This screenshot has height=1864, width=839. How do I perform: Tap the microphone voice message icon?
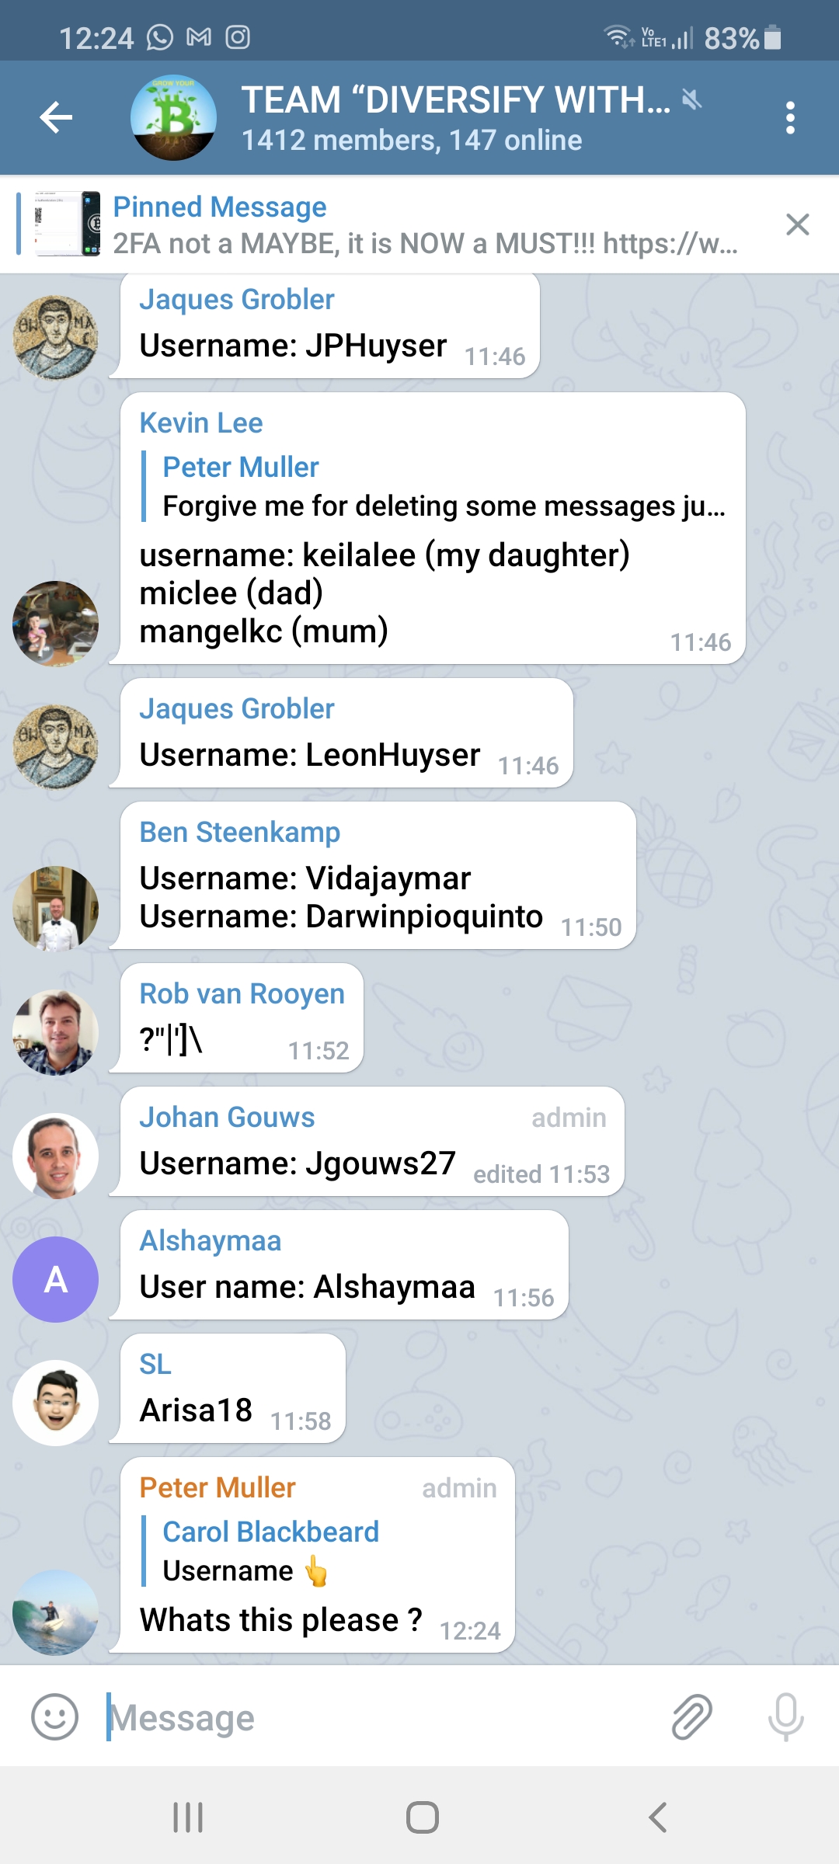[785, 1716]
